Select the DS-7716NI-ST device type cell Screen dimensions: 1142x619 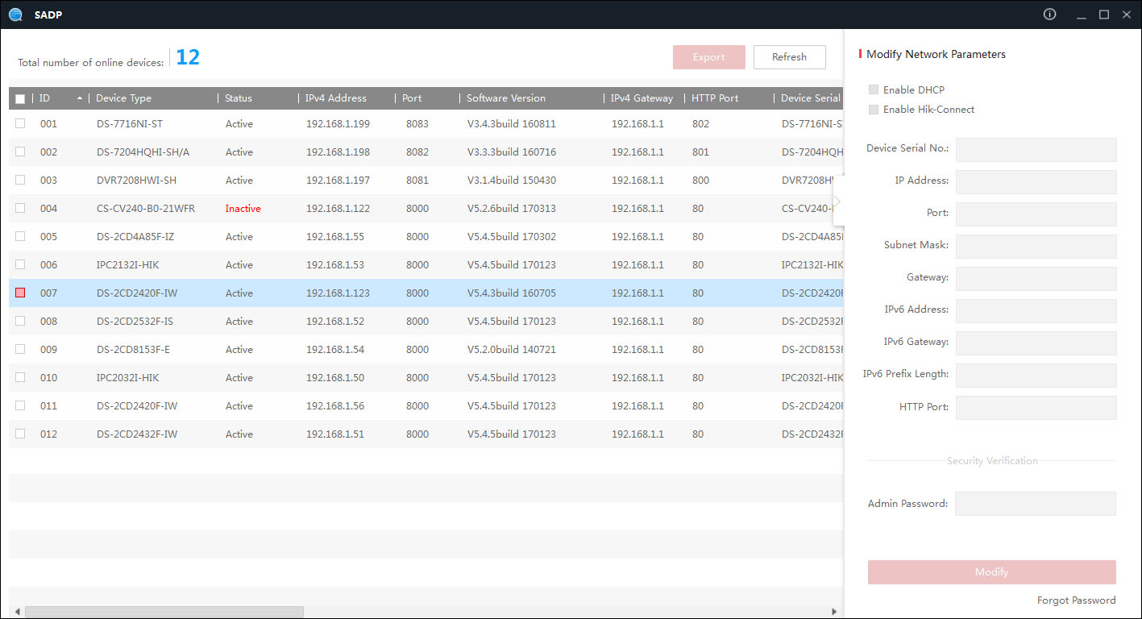coord(130,124)
